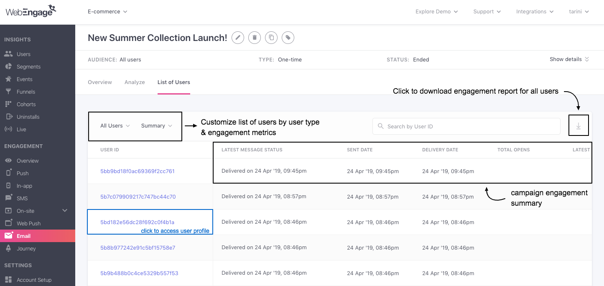
Task: Switch to the Overview tab
Action: tap(100, 82)
